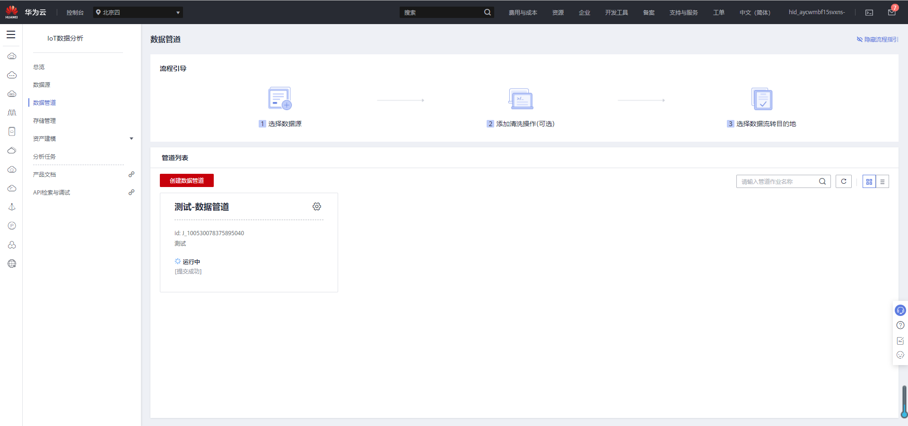Switch to card grid view

point(869,181)
